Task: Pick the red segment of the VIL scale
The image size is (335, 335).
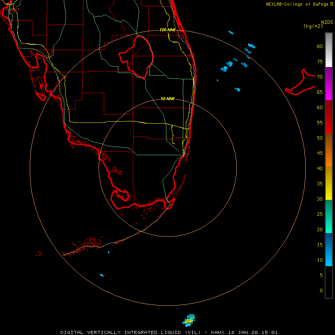Action: pos(329,117)
